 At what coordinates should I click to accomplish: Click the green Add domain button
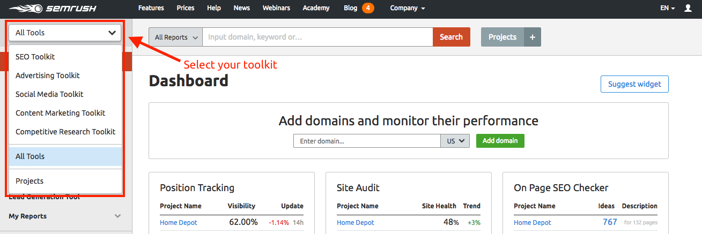(x=500, y=141)
